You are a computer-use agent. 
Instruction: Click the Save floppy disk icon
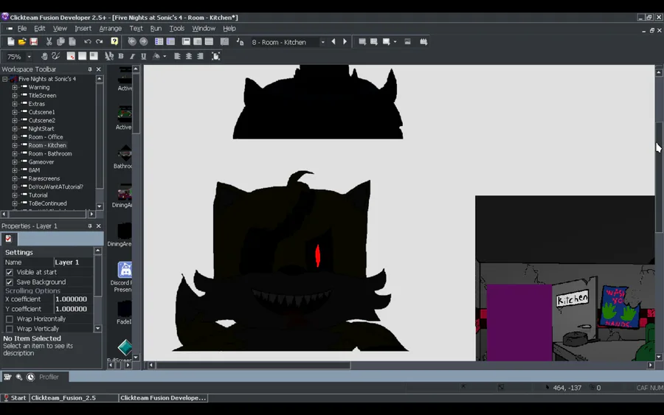(33, 41)
